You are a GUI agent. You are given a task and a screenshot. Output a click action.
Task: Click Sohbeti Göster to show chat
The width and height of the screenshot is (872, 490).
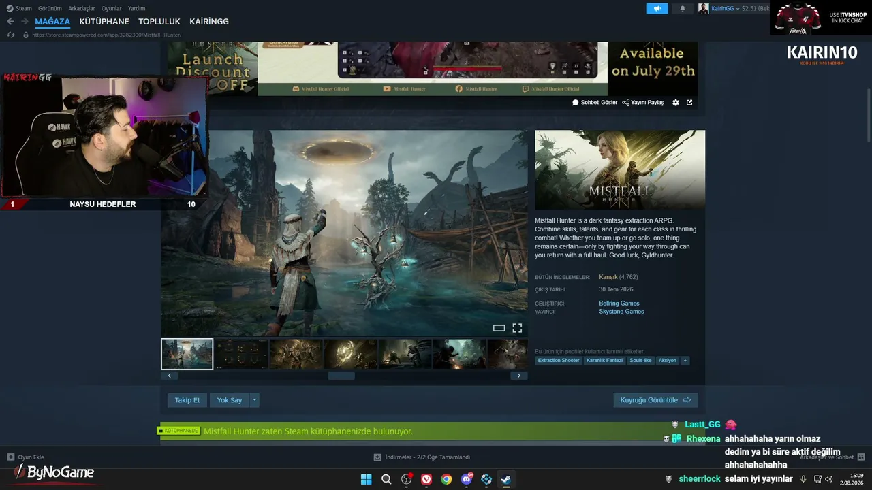pyautogui.click(x=595, y=103)
